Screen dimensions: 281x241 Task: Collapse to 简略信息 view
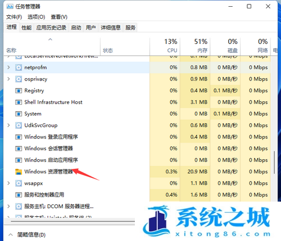(x=27, y=235)
